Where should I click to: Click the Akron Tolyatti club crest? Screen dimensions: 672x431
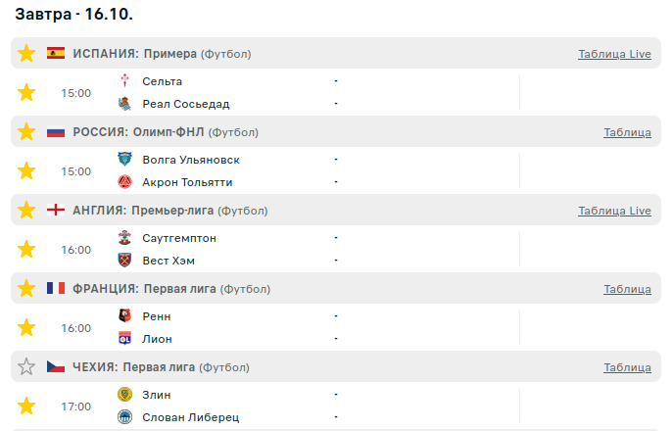coord(124,182)
